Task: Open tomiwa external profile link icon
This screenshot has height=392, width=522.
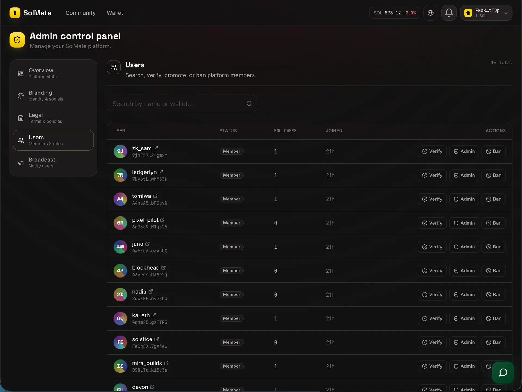Action: coord(155,196)
